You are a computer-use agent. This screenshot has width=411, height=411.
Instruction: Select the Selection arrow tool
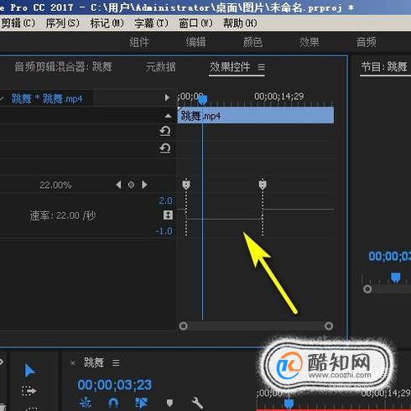pos(29,371)
